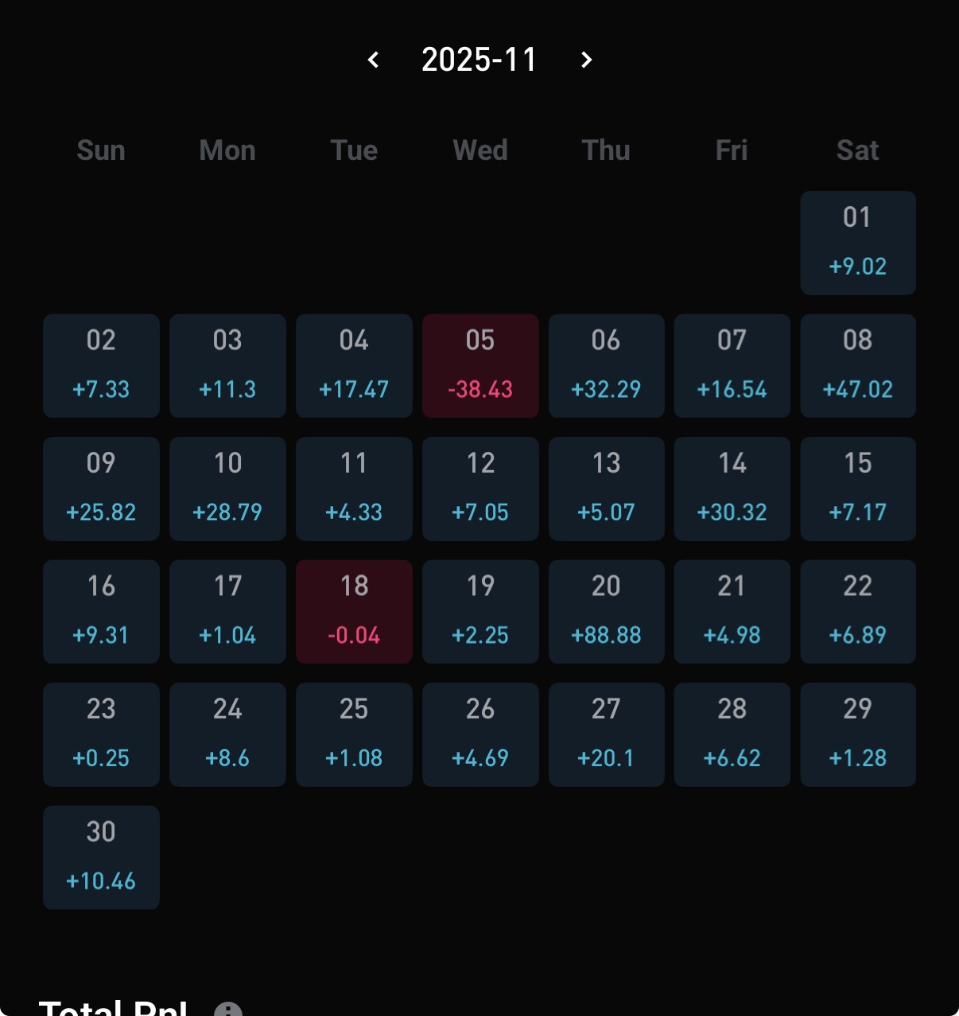Viewport: 959px width, 1016px height.
Task: Select the red day 18 cell
Action: click(354, 612)
